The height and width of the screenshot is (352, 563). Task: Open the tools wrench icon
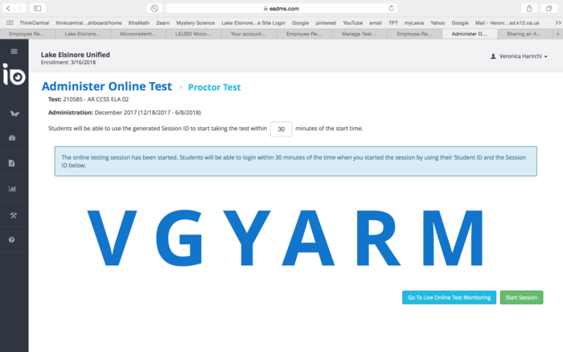tap(13, 215)
